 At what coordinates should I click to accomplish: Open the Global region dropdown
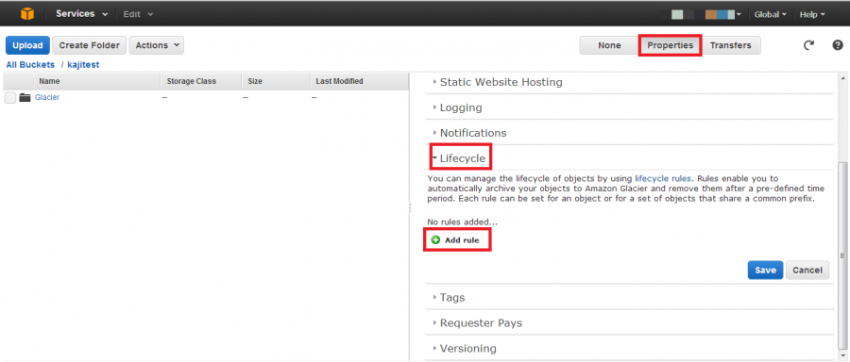(770, 14)
